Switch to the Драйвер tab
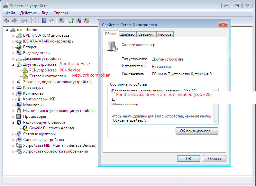Screen dimensions: 256x186 tap(127, 34)
